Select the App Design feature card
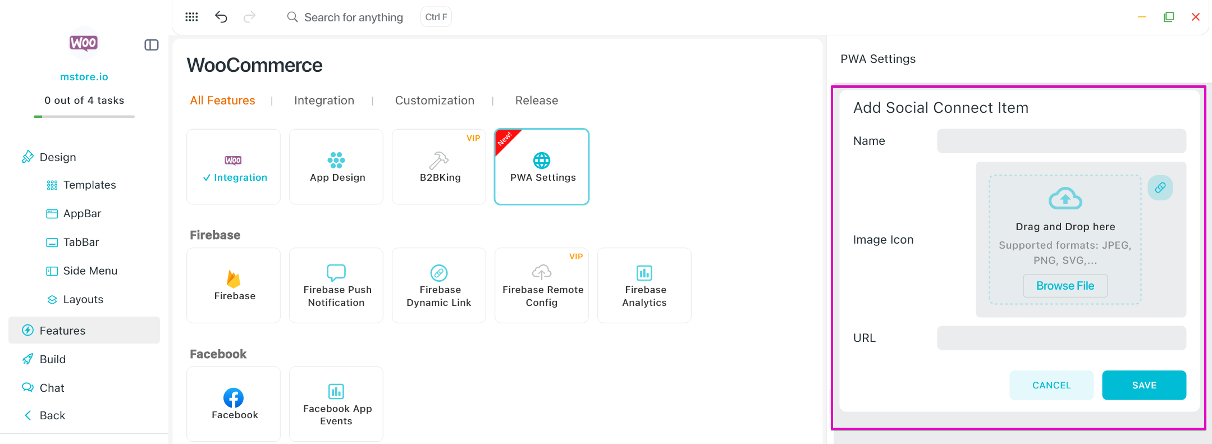Screen dimensions: 1212x444 coord(336,167)
